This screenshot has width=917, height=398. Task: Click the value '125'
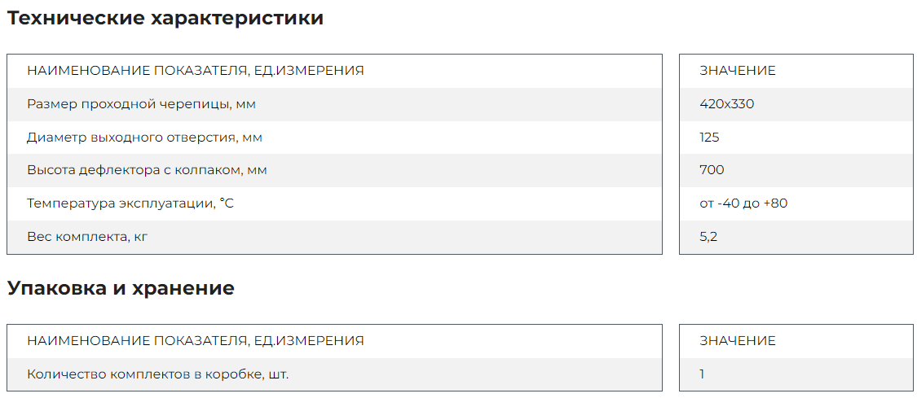tap(709, 138)
